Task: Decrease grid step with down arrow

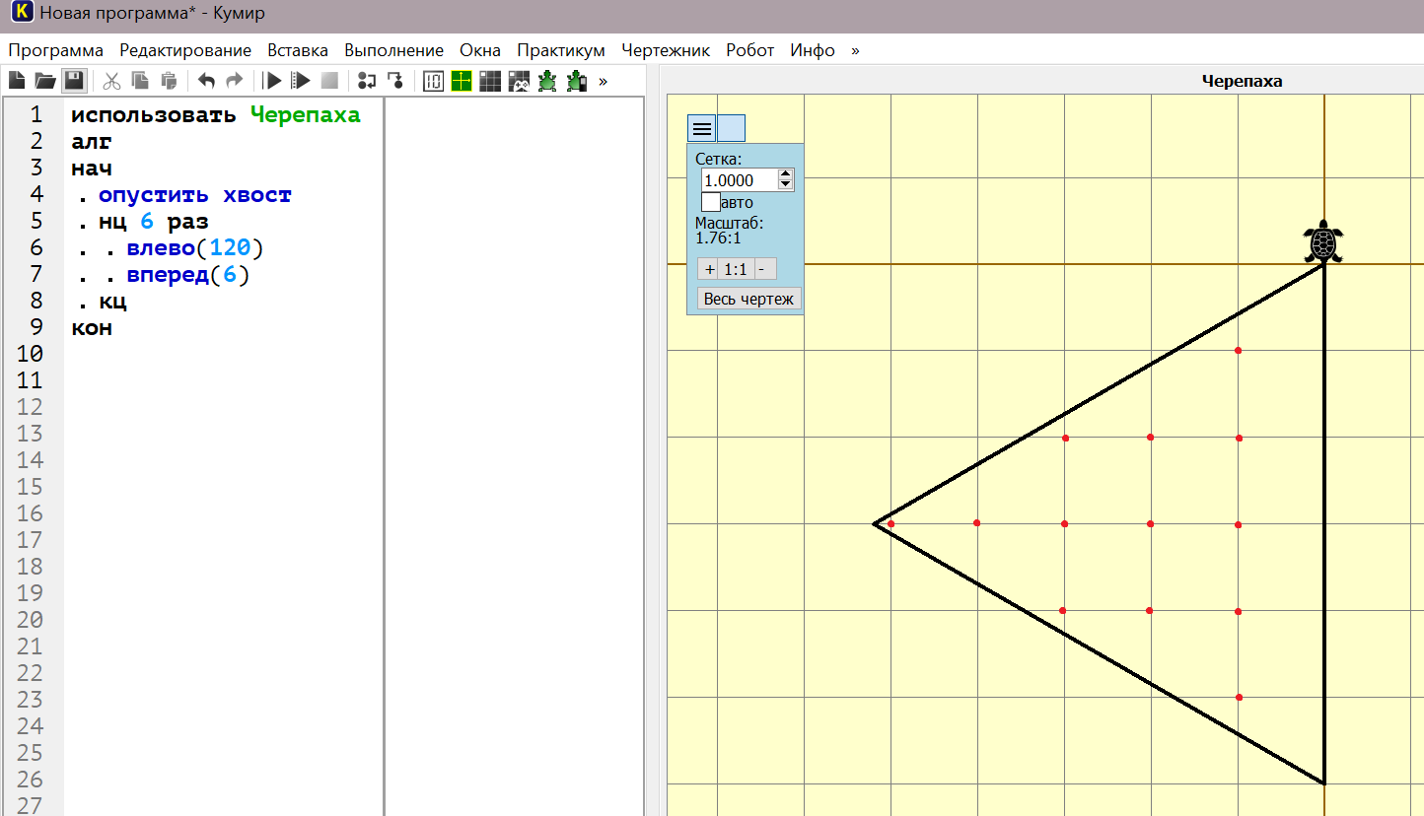Action: [786, 185]
